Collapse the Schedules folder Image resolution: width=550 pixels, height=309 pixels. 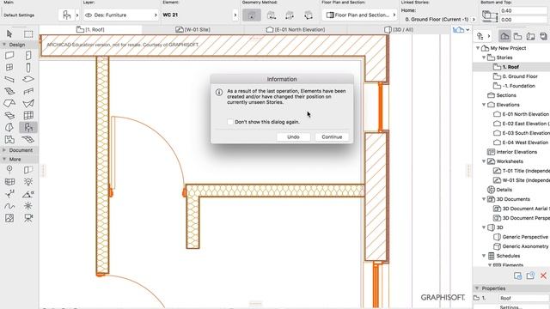tap(484, 256)
